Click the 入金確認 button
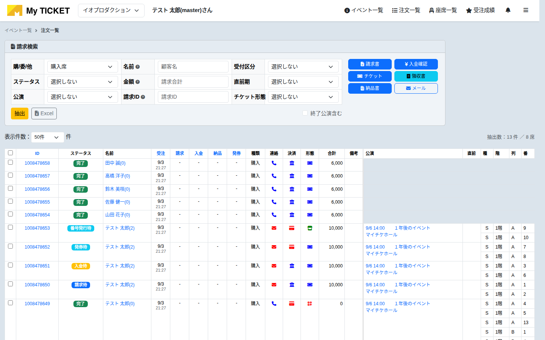 click(416, 64)
